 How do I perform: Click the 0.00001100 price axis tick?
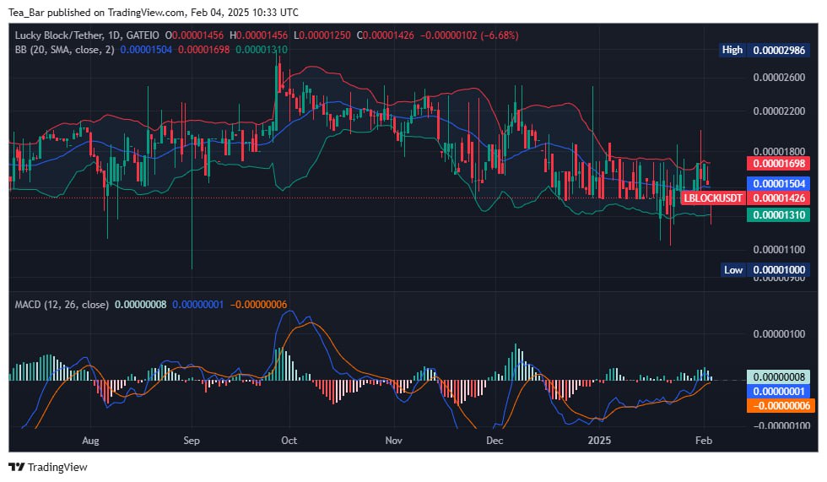point(779,249)
